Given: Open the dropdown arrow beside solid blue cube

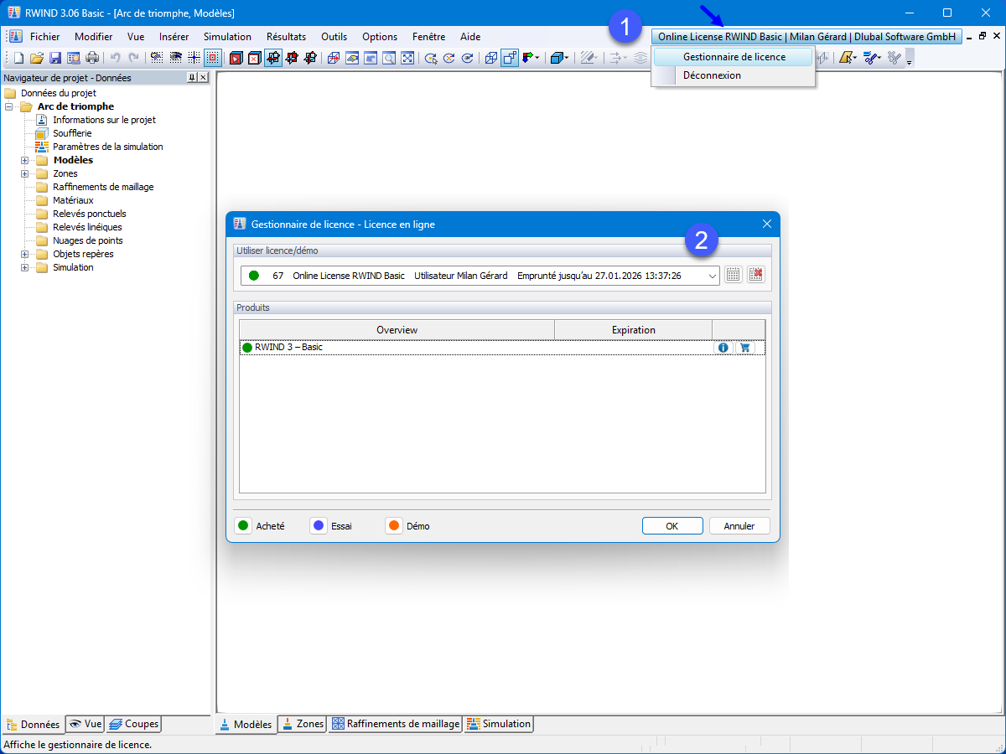Looking at the screenshot, I should pyautogui.click(x=568, y=58).
